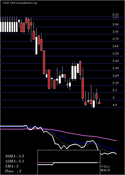Click the 5.49 price axis label
Image resolution: width=125 pixels, height=175 pixels.
tap(115, 61)
